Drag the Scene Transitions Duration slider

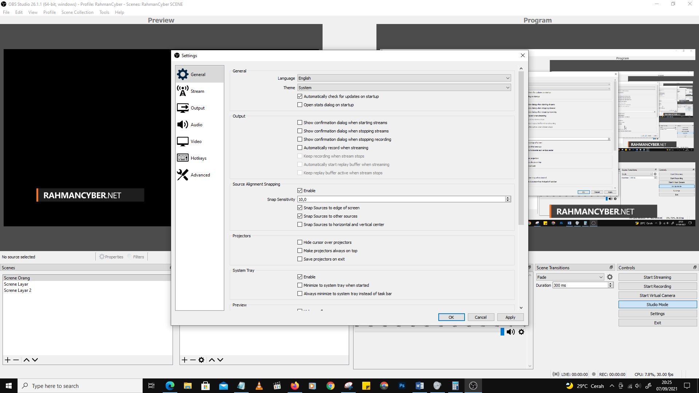(580, 285)
